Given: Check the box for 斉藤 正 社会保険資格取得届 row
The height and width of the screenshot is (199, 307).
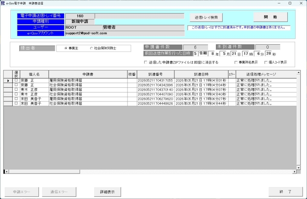Looking at the screenshot, I should pos(16,85).
